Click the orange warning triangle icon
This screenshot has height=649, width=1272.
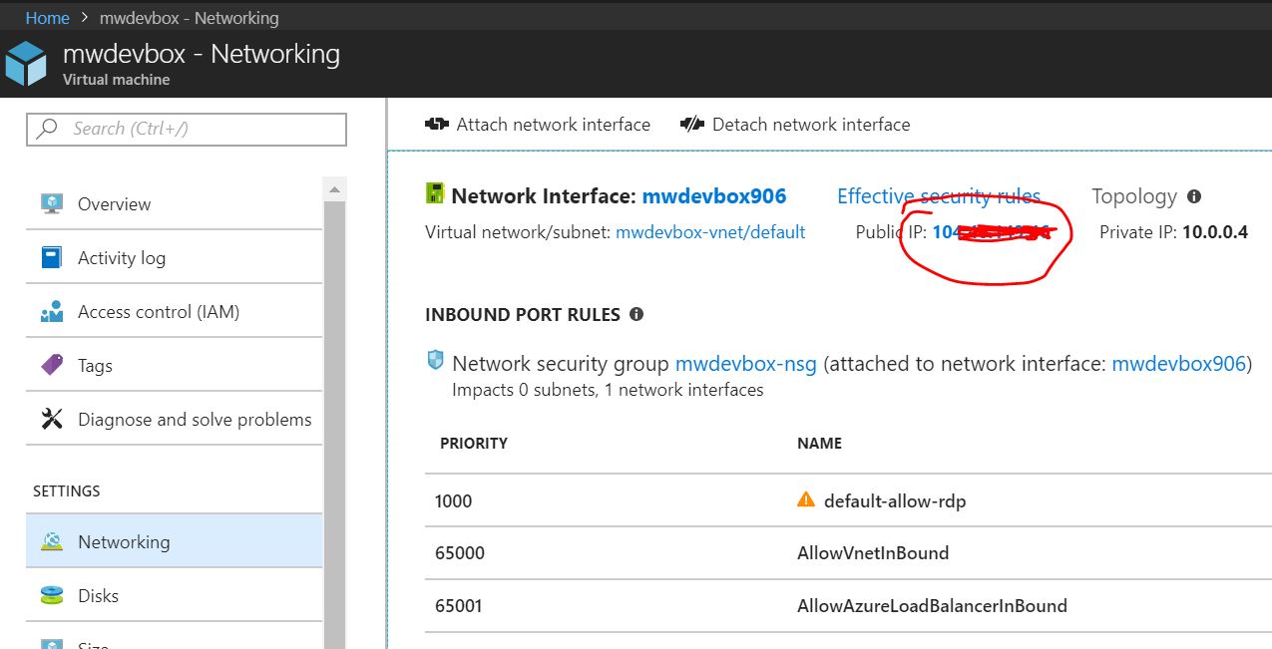coord(806,499)
